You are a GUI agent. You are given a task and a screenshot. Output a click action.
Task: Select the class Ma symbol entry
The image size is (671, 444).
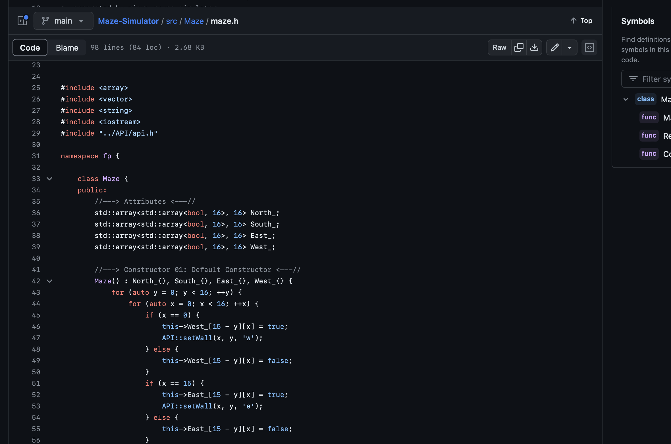(653, 99)
